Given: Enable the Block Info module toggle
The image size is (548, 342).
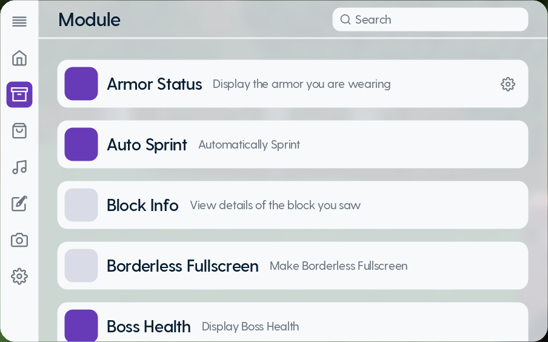Looking at the screenshot, I should [81, 205].
